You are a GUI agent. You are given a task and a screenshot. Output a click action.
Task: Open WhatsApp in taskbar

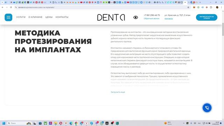click(102, 123)
